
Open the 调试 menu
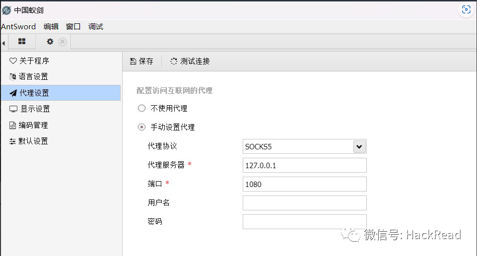[95, 27]
